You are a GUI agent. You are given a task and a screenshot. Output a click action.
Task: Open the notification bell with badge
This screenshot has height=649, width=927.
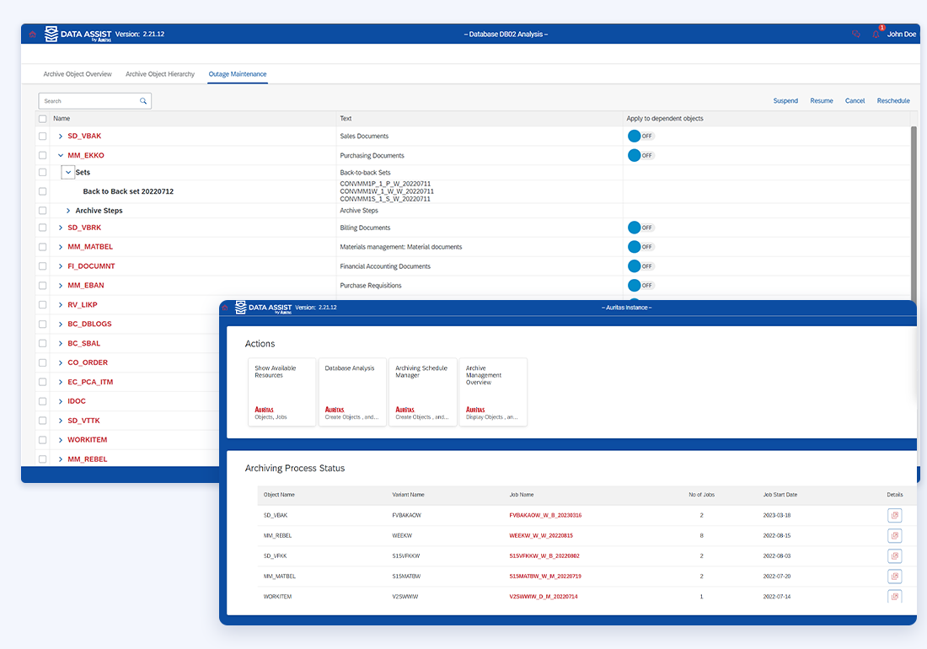tap(876, 34)
